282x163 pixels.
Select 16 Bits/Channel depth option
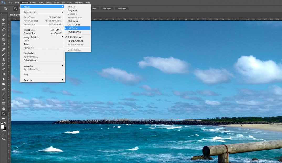[x=76, y=41]
